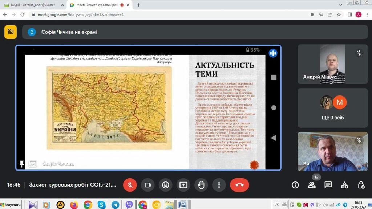Open the emoji reactions panel
Screen dimensions: 372x209
coord(166,185)
